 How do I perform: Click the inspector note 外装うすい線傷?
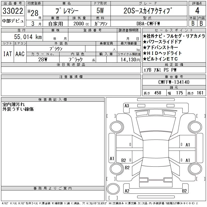(x=18, y=109)
